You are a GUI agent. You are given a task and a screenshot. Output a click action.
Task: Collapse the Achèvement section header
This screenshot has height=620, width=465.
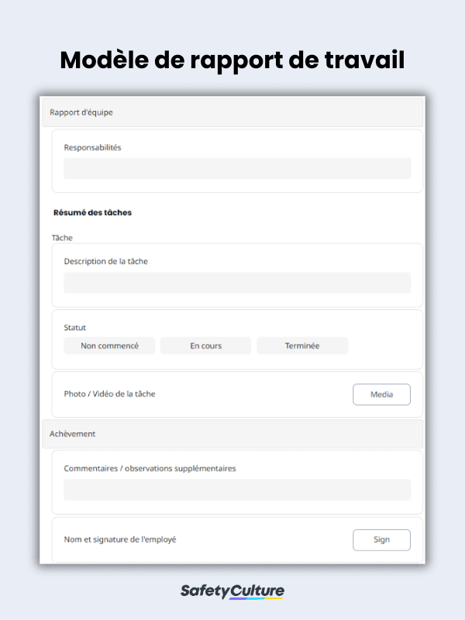(232, 434)
